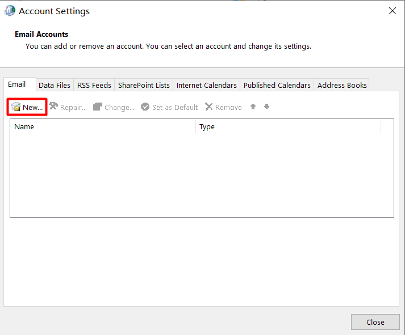The width and height of the screenshot is (405, 335).
Task: Move account down with arrow icon
Action: pos(266,107)
